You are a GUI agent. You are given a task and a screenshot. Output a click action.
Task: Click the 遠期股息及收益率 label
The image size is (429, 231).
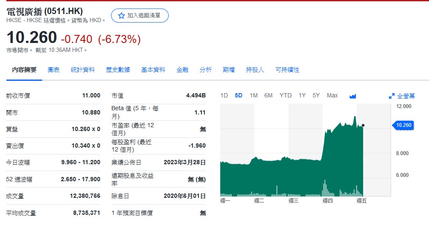(132, 179)
